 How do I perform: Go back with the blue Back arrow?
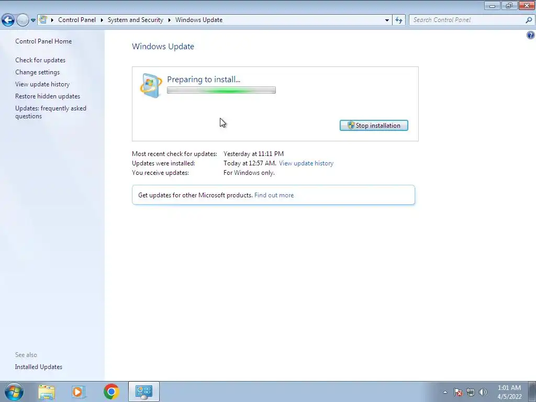click(x=8, y=20)
